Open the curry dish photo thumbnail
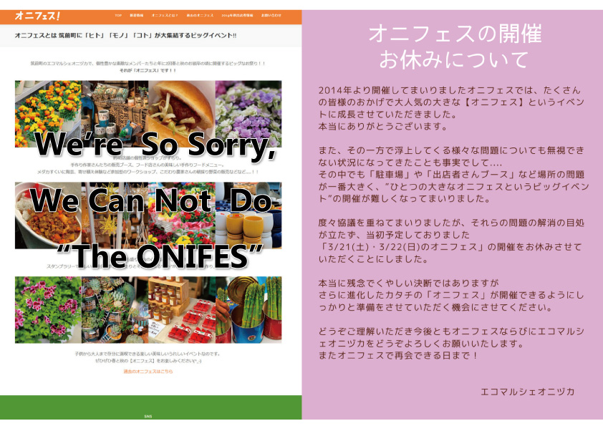This screenshot has width=603, height=426. 48,216
